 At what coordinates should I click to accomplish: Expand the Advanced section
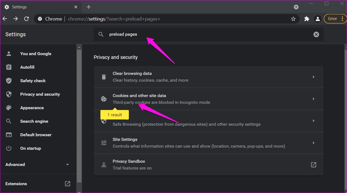[38, 164]
